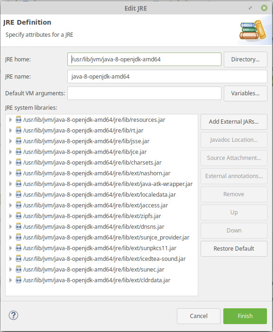Click the jar icon next to rt.jar
The height and width of the screenshot is (332, 273).
19,130
